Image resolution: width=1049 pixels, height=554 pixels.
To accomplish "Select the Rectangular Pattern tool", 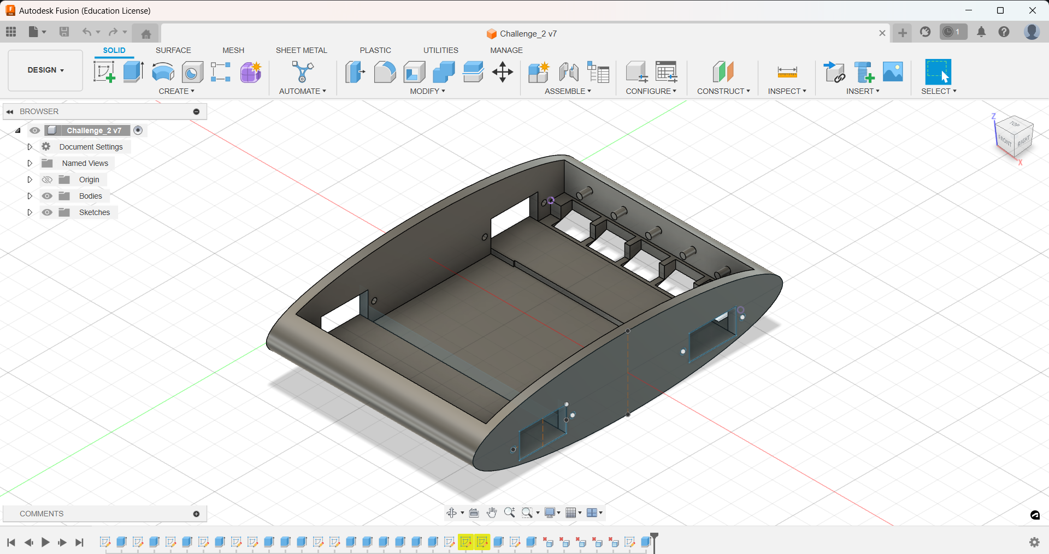I will (x=221, y=72).
